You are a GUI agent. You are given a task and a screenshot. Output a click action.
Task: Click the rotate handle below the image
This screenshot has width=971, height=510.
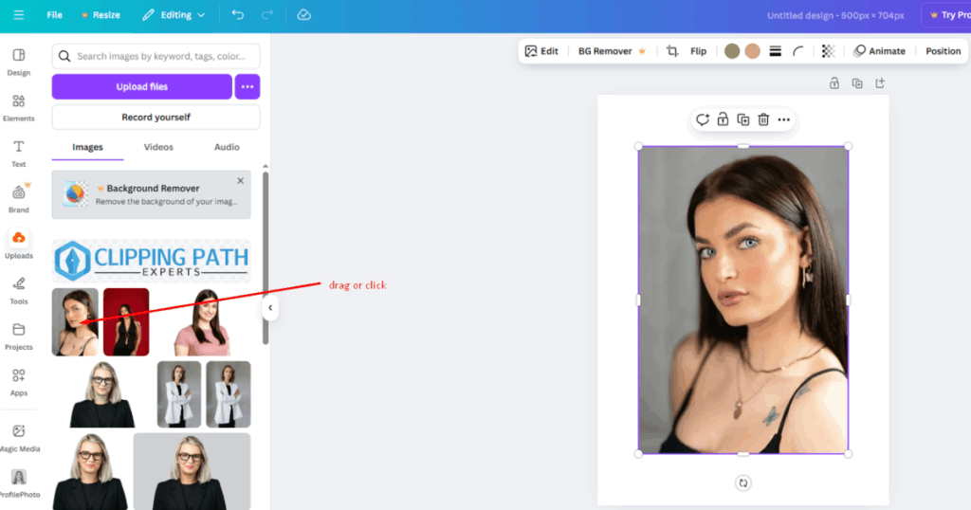(x=743, y=483)
